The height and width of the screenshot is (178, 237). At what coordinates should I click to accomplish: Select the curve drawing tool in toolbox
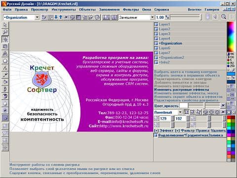(5, 68)
